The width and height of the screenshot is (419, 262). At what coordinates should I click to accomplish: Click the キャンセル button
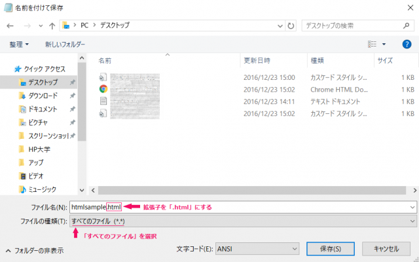point(386,249)
